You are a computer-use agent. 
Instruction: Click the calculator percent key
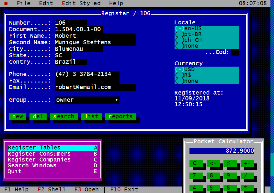tap(230, 163)
